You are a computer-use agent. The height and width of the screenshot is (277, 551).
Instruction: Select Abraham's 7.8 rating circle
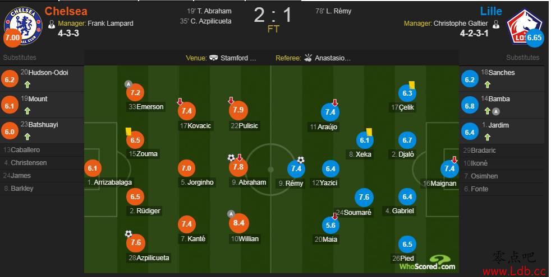pyautogui.click(x=238, y=167)
